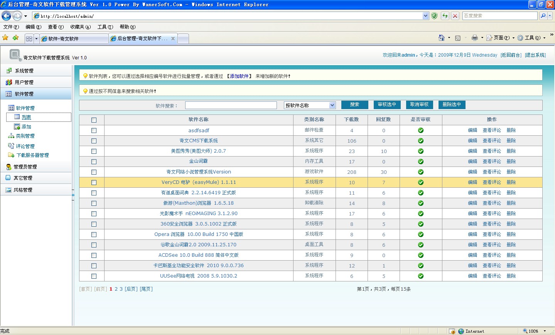Image resolution: width=555 pixels, height=335 pixels.
Task: Switch to the 软件-奇文软件 tab
Action: pyautogui.click(x=74, y=39)
